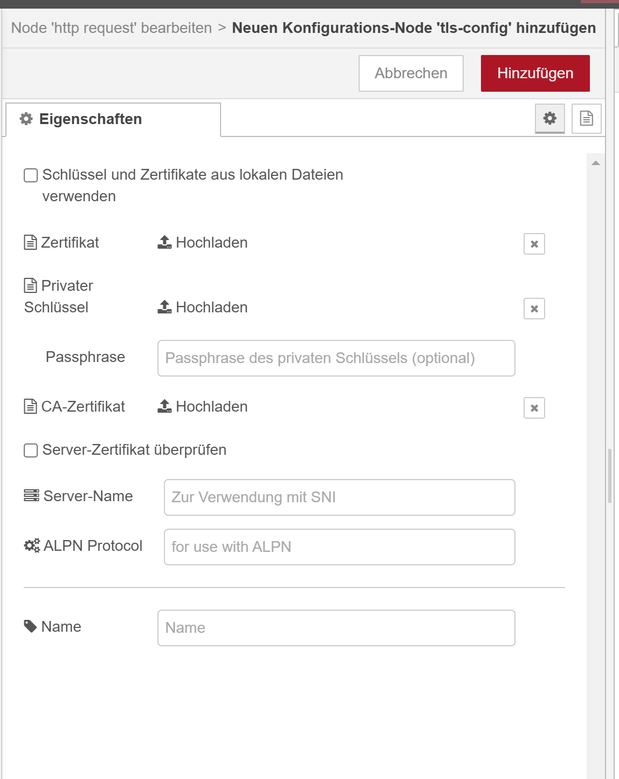Click the Privater Schlüssel upload icon
The image size is (619, 779).
click(x=164, y=307)
